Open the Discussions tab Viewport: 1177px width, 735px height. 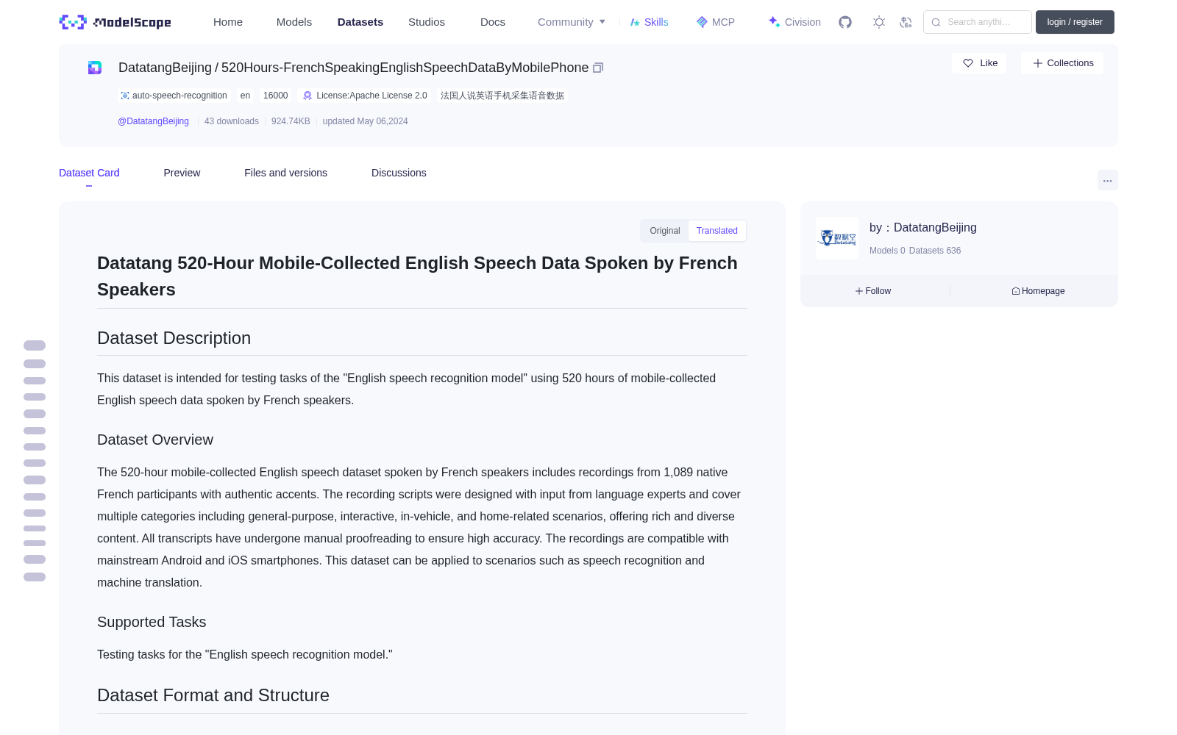(x=399, y=173)
